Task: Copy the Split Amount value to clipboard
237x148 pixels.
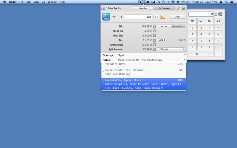Action: [x=154, y=49]
